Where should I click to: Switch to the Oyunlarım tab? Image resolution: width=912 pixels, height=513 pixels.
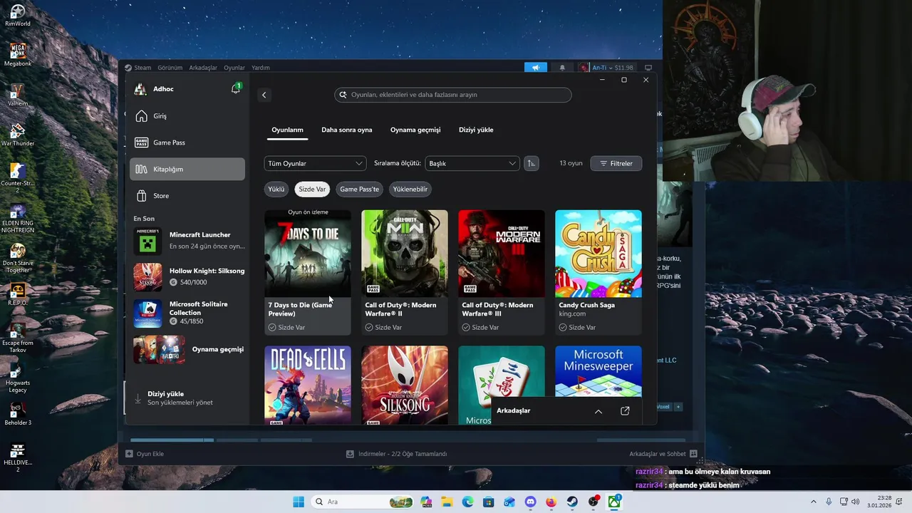[x=287, y=130]
